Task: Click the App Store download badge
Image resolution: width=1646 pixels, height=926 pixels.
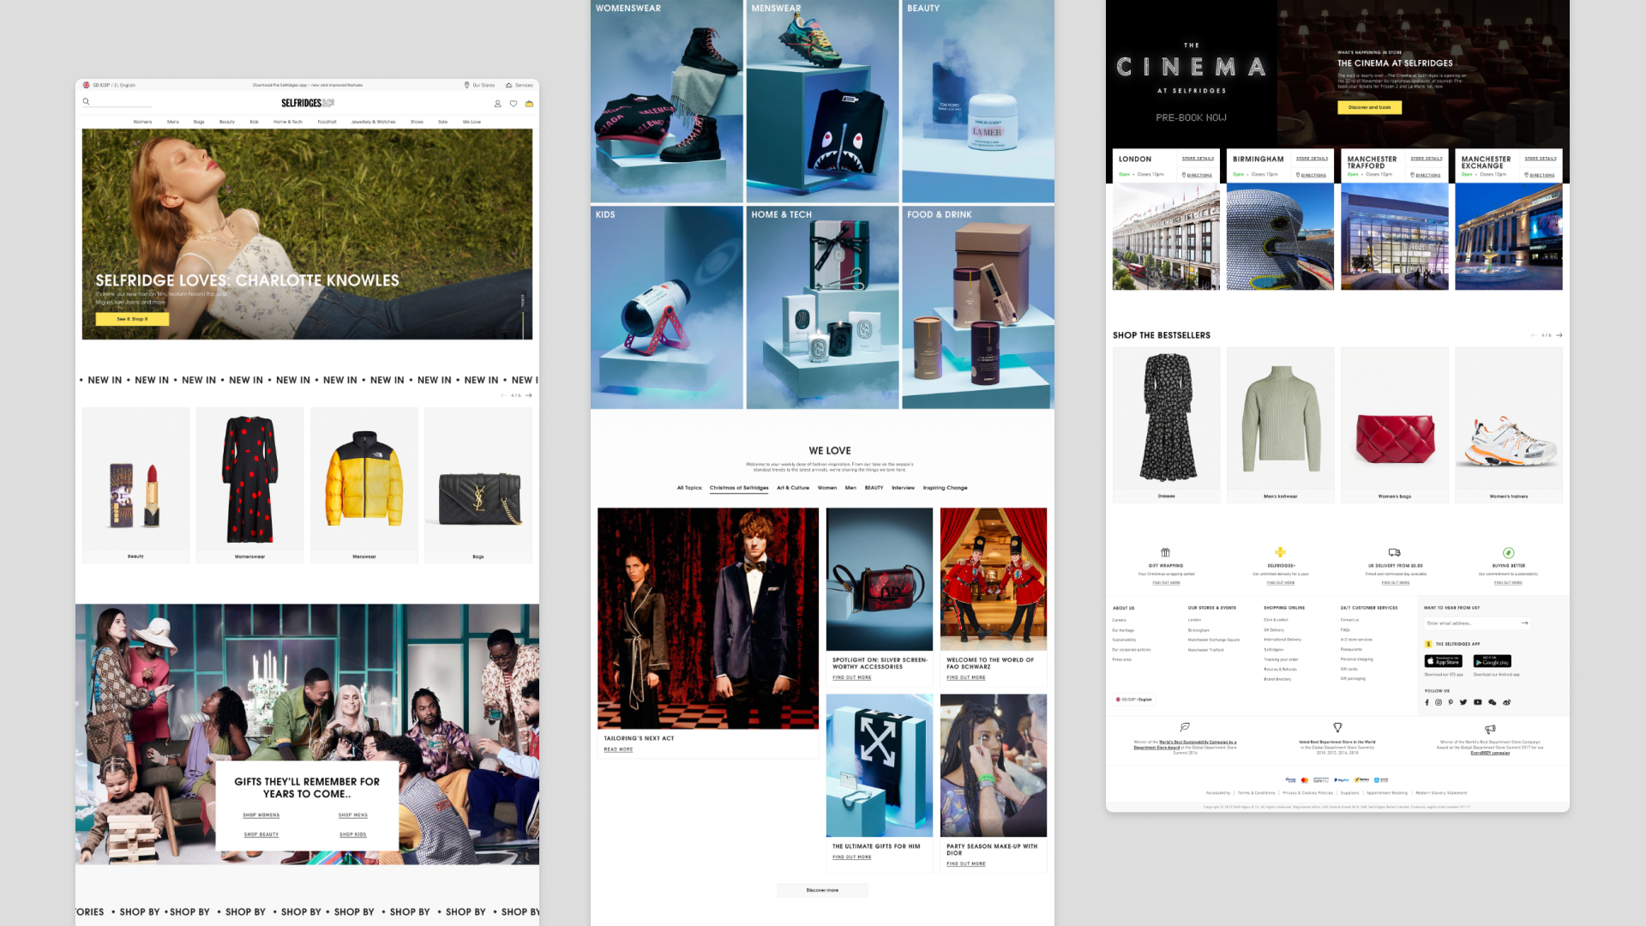Action: (1443, 661)
